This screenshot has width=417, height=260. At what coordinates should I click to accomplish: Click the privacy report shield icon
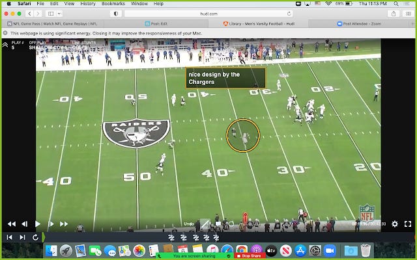pyautogui.click(x=116, y=14)
